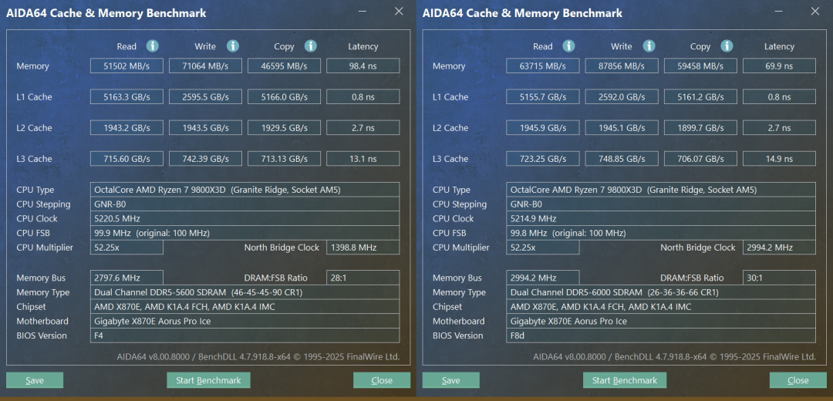Click DRAM:FSB Ratio value 30:1

(779, 278)
